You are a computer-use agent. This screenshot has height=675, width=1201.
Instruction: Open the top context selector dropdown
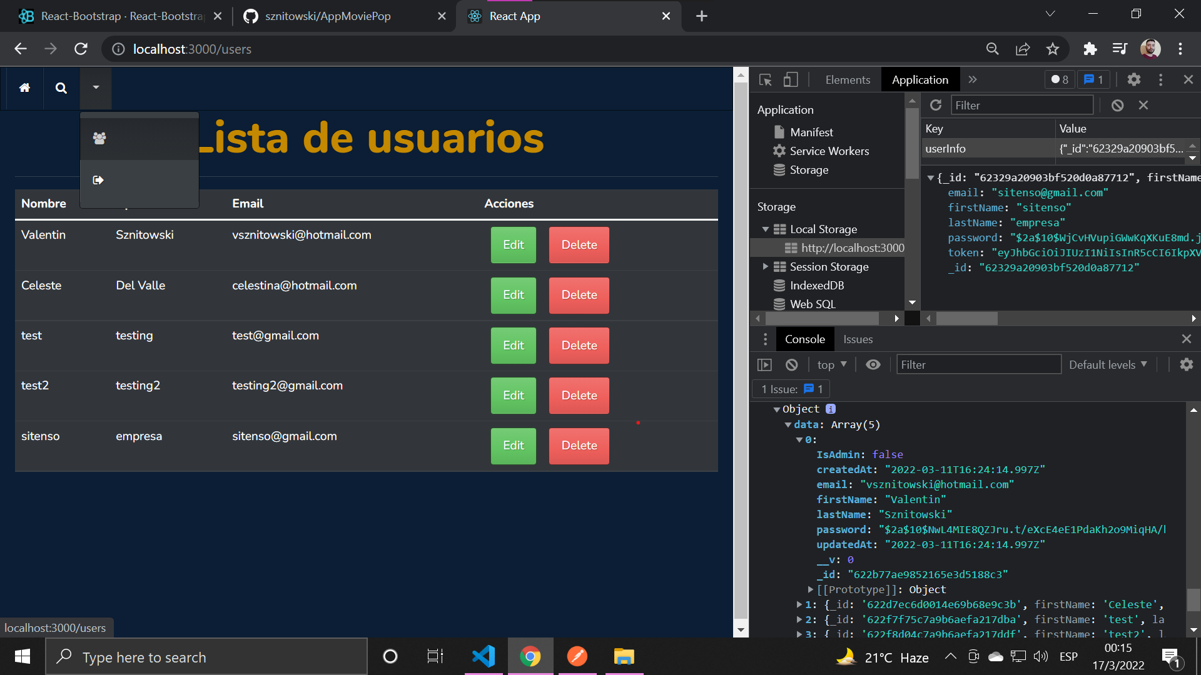point(831,364)
